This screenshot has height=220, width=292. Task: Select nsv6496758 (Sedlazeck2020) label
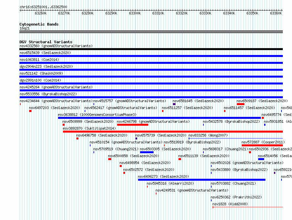coord(102,135)
